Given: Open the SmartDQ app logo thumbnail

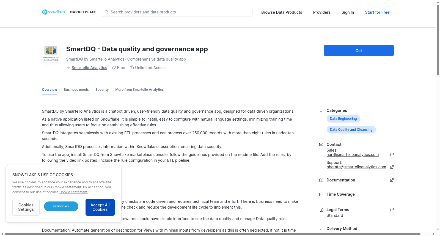Looking at the screenshot, I should click(51, 53).
